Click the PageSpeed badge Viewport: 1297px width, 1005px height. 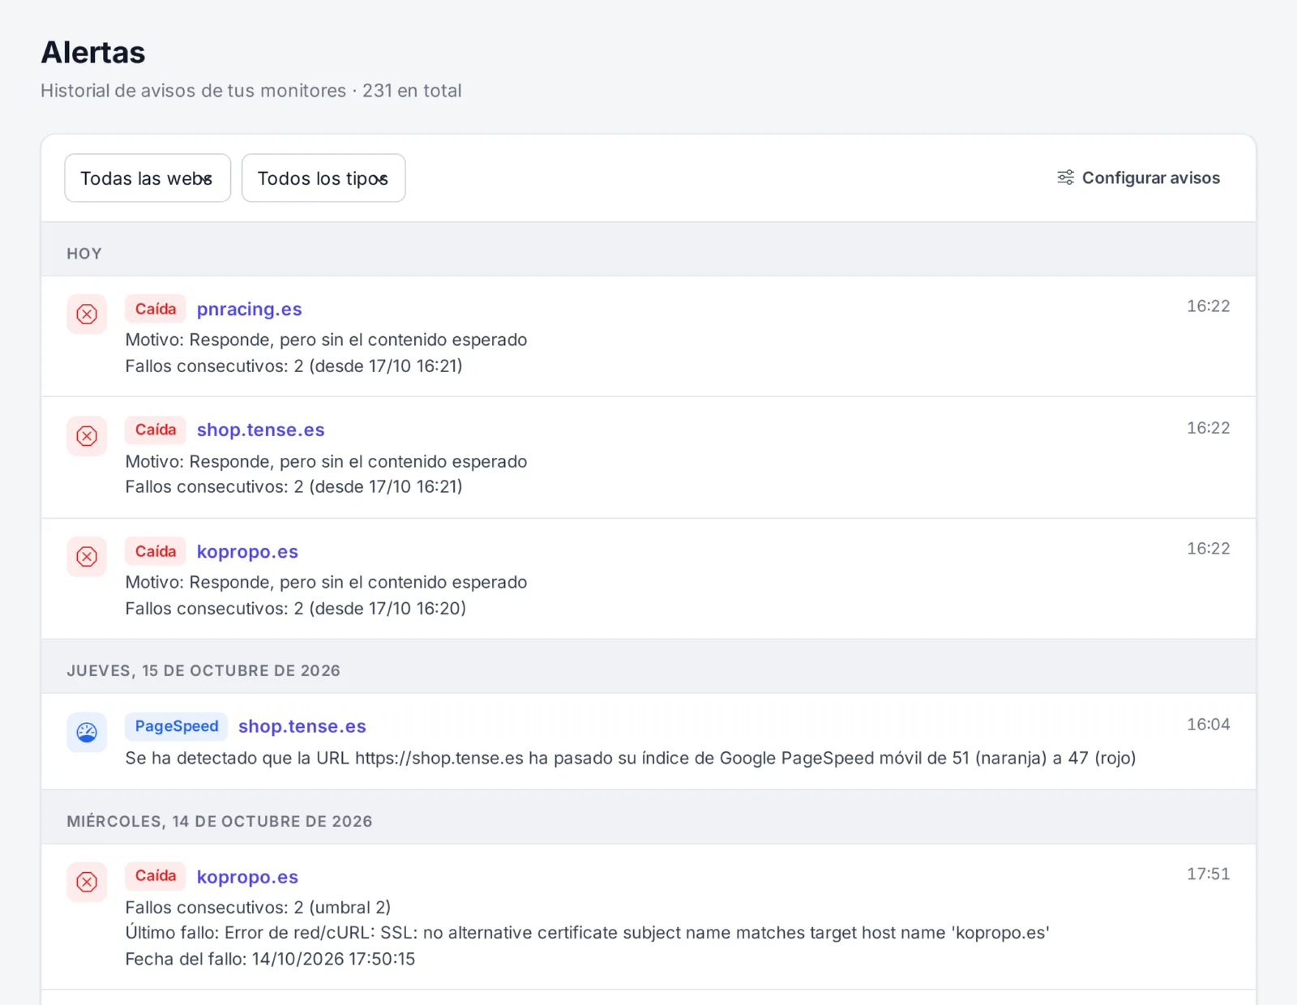177,726
